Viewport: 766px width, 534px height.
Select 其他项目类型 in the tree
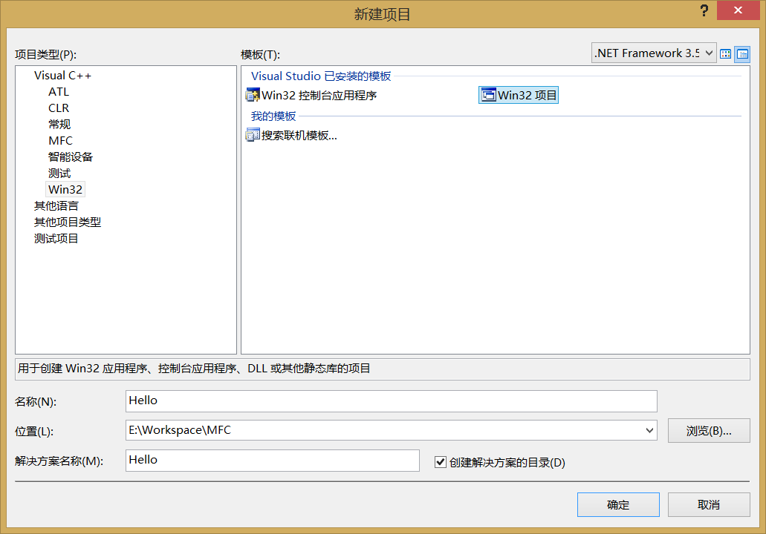[x=68, y=222]
